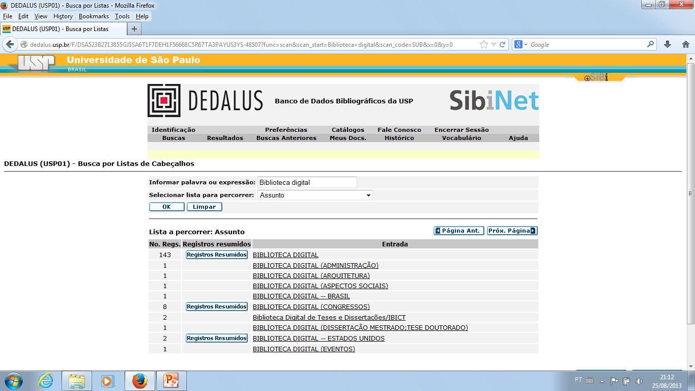Screen dimensions: 695x391
Task: Open Windows Explorer taskbar icon
Action: 77,381
